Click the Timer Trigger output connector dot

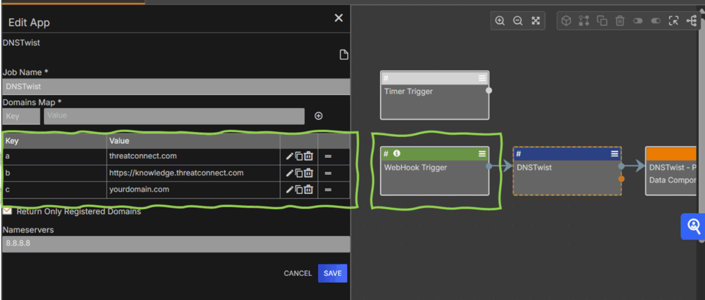coord(489,90)
